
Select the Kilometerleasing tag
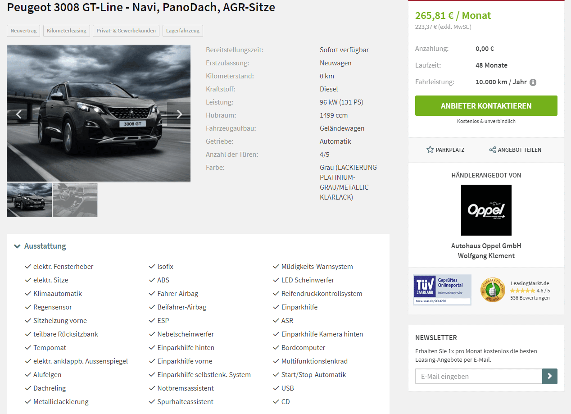coord(67,31)
